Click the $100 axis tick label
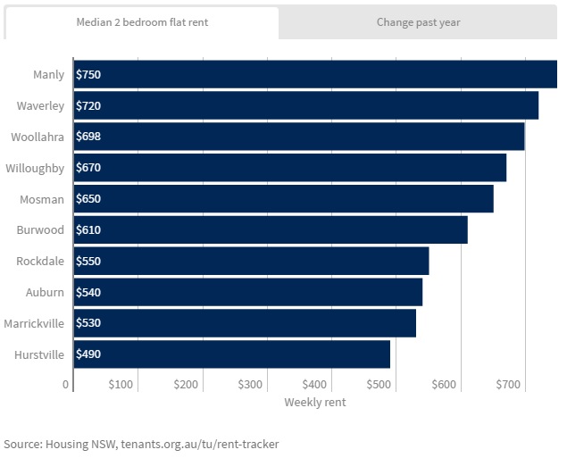The width and height of the screenshot is (567, 458). (121, 385)
